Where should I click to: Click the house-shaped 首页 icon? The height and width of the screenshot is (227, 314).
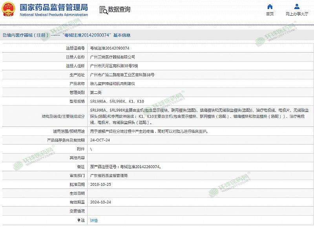click(x=270, y=7)
